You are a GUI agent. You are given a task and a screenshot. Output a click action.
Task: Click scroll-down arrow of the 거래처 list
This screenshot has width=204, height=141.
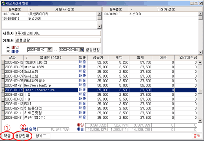[x=200, y=52]
